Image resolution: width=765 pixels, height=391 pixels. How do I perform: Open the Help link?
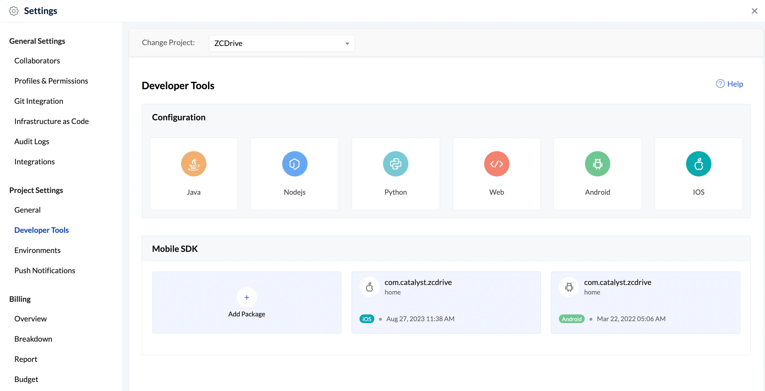click(x=735, y=84)
